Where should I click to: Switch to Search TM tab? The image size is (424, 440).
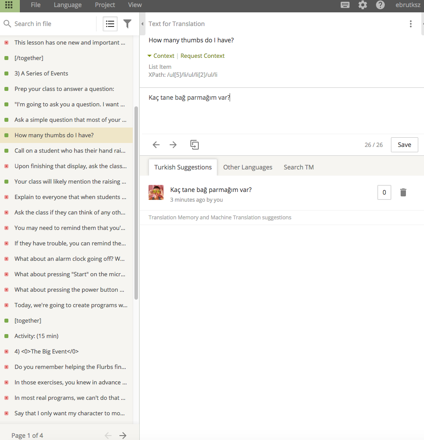coord(299,167)
